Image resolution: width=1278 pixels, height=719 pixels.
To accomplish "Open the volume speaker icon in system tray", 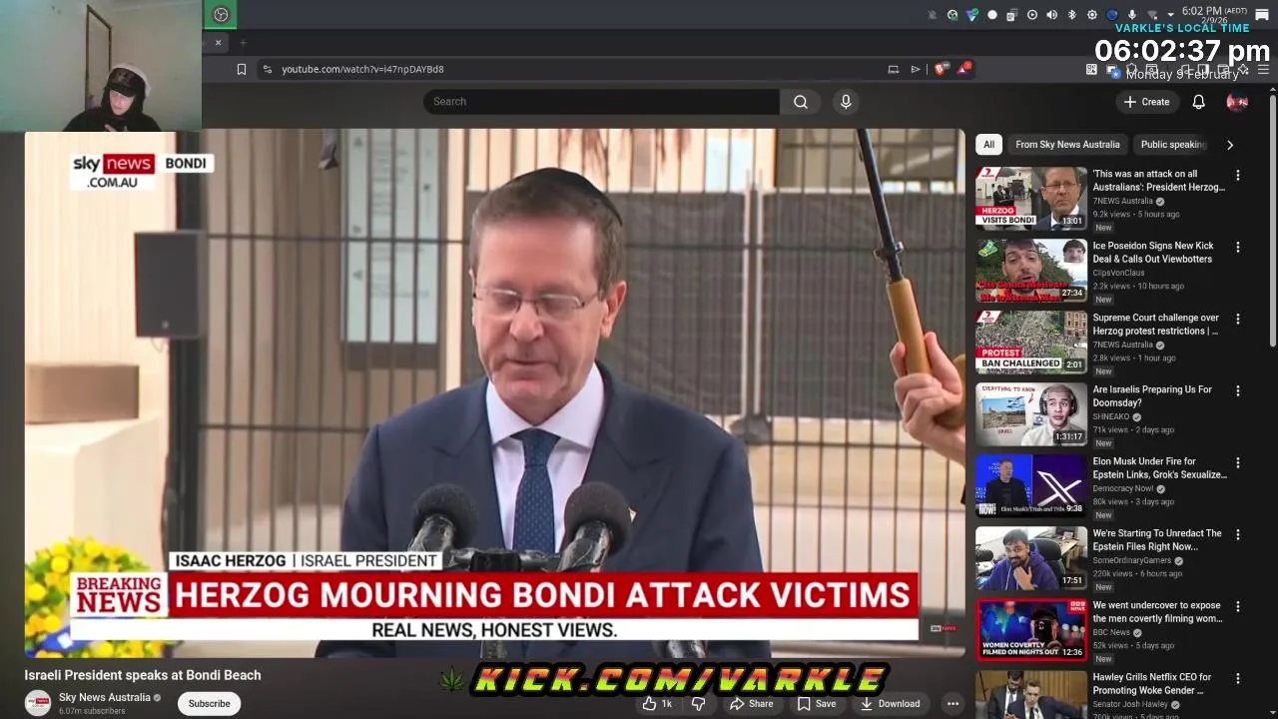I will (1051, 14).
